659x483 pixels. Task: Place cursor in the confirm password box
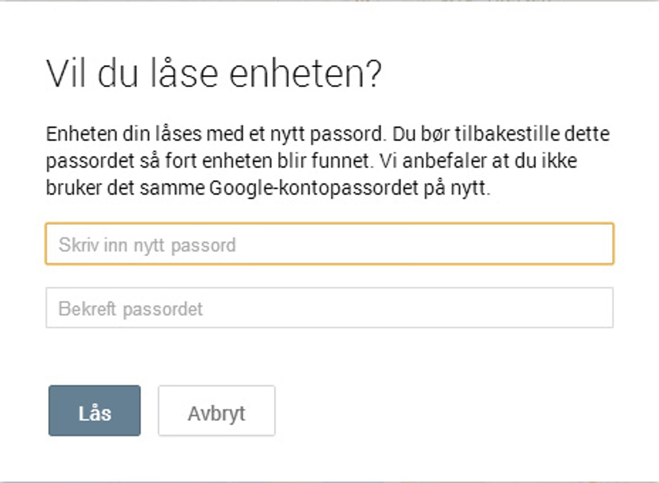(329, 308)
